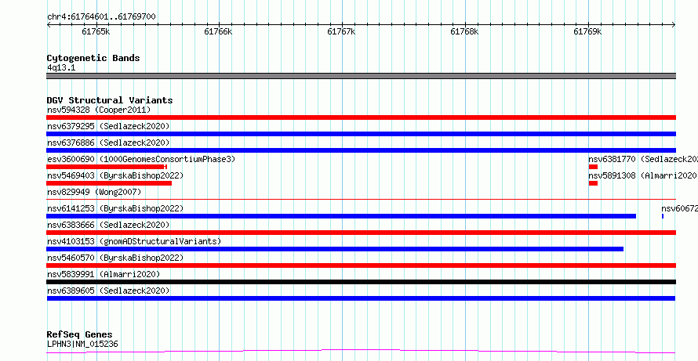Screen dimensions: 698x361
Task: Click the 61766k ruler tick label
Action: click(x=218, y=31)
